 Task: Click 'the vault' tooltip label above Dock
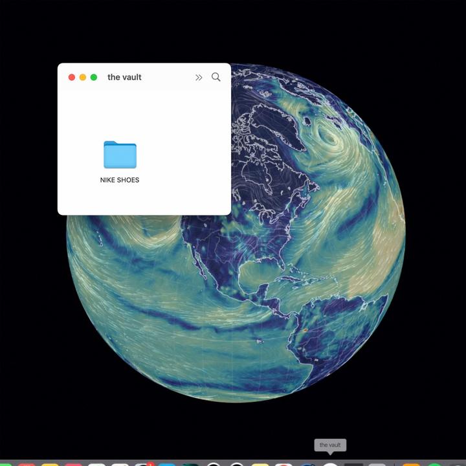(330, 445)
